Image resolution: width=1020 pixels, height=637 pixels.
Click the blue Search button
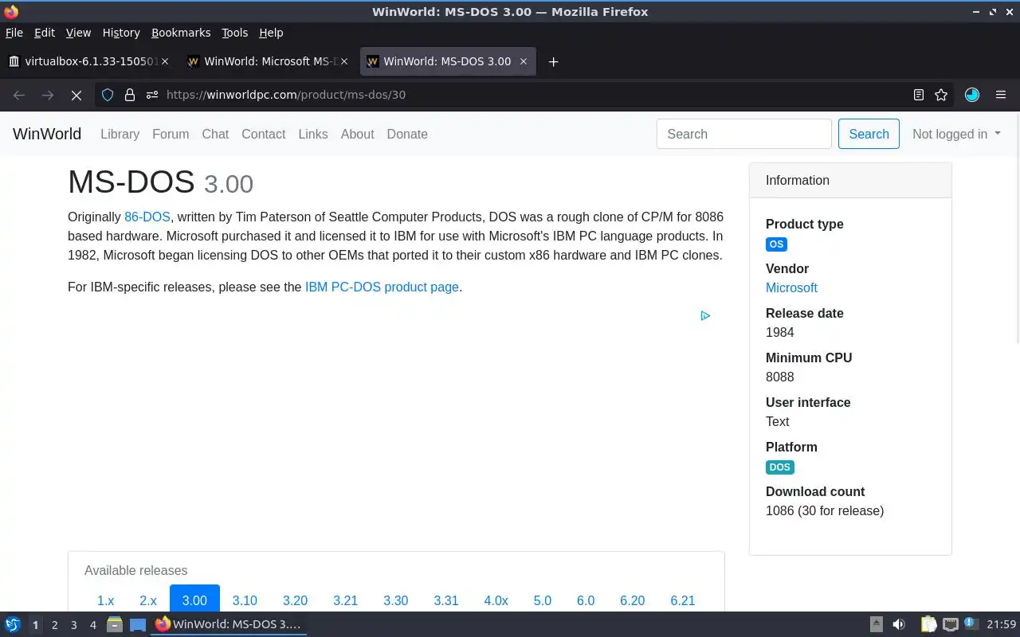click(869, 134)
